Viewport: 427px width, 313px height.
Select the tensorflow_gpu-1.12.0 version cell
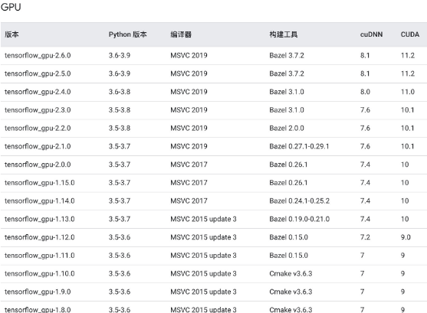coord(40,237)
